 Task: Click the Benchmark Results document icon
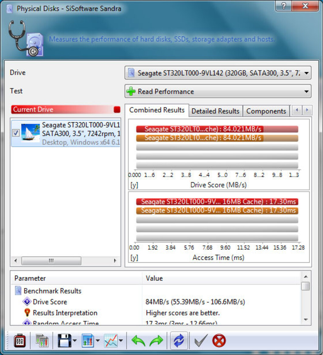point(18,291)
